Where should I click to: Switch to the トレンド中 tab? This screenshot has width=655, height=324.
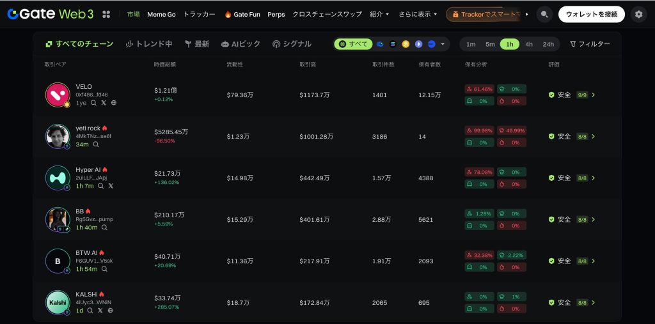tap(149, 44)
